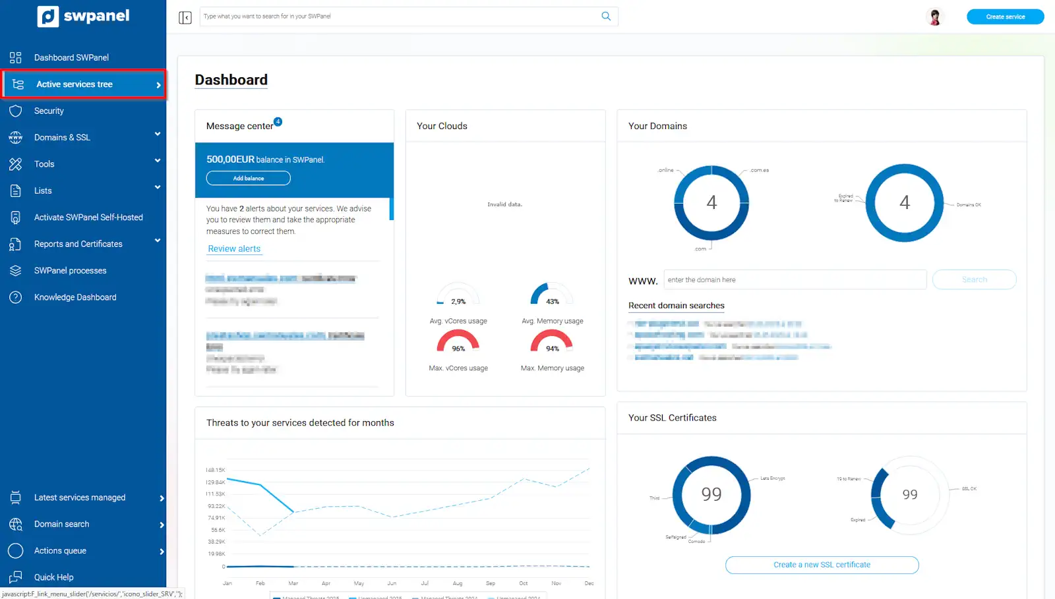
Task: Click the Add balance button
Action: click(249, 178)
